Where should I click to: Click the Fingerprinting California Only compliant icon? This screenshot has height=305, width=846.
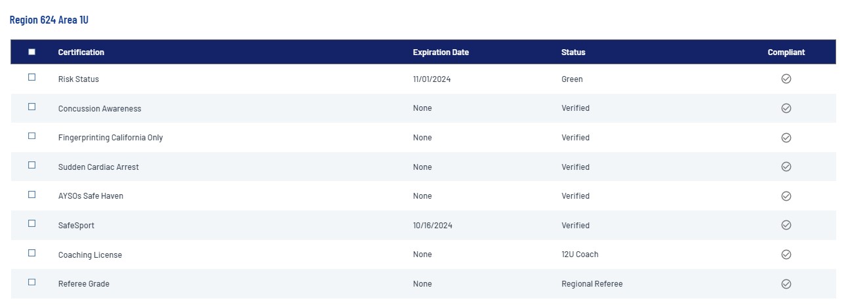tap(786, 138)
